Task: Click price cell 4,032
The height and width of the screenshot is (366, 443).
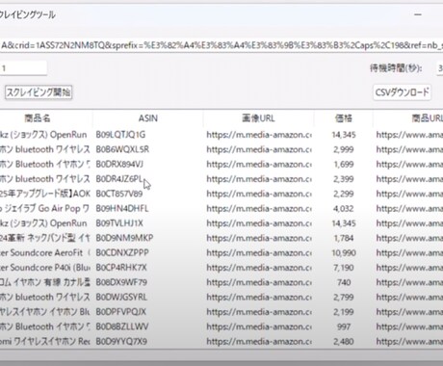Action: (344, 208)
